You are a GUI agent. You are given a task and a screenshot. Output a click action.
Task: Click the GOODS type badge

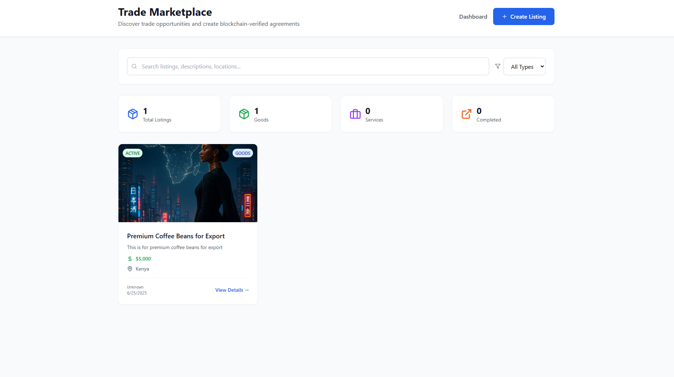(243, 153)
